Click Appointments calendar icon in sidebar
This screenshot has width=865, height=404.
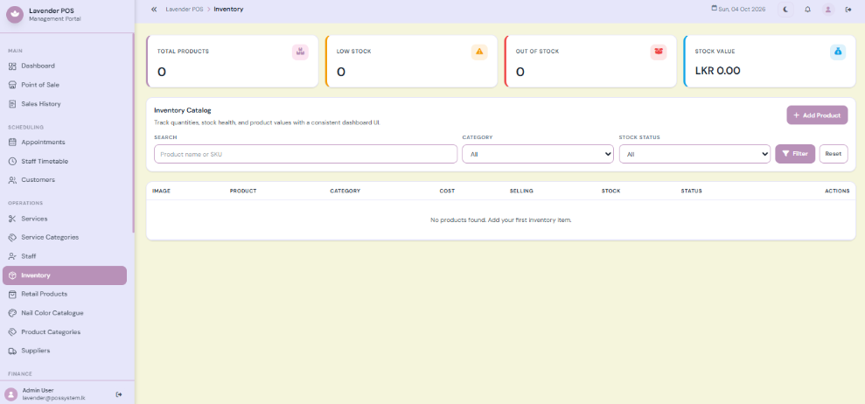[12, 143]
